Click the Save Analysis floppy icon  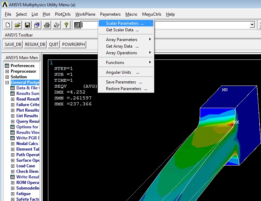pos(27,25)
